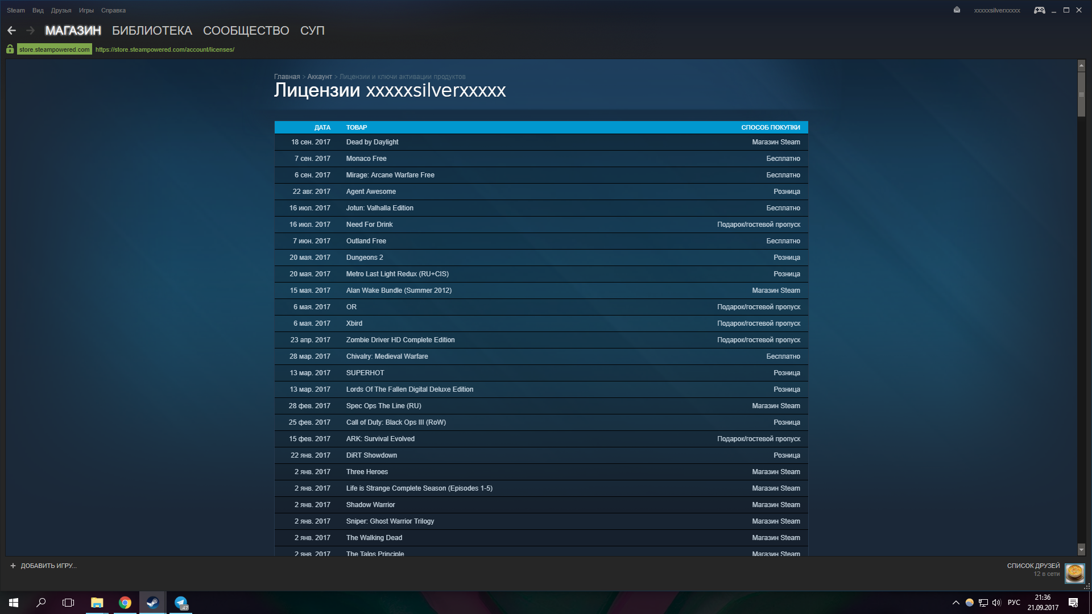Select Alan Wake Bundle entry
The width and height of the screenshot is (1092, 614).
[541, 291]
